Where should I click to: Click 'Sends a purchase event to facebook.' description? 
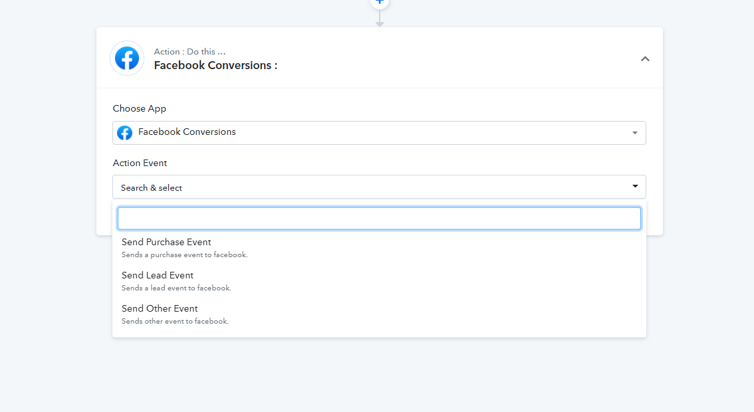(185, 255)
